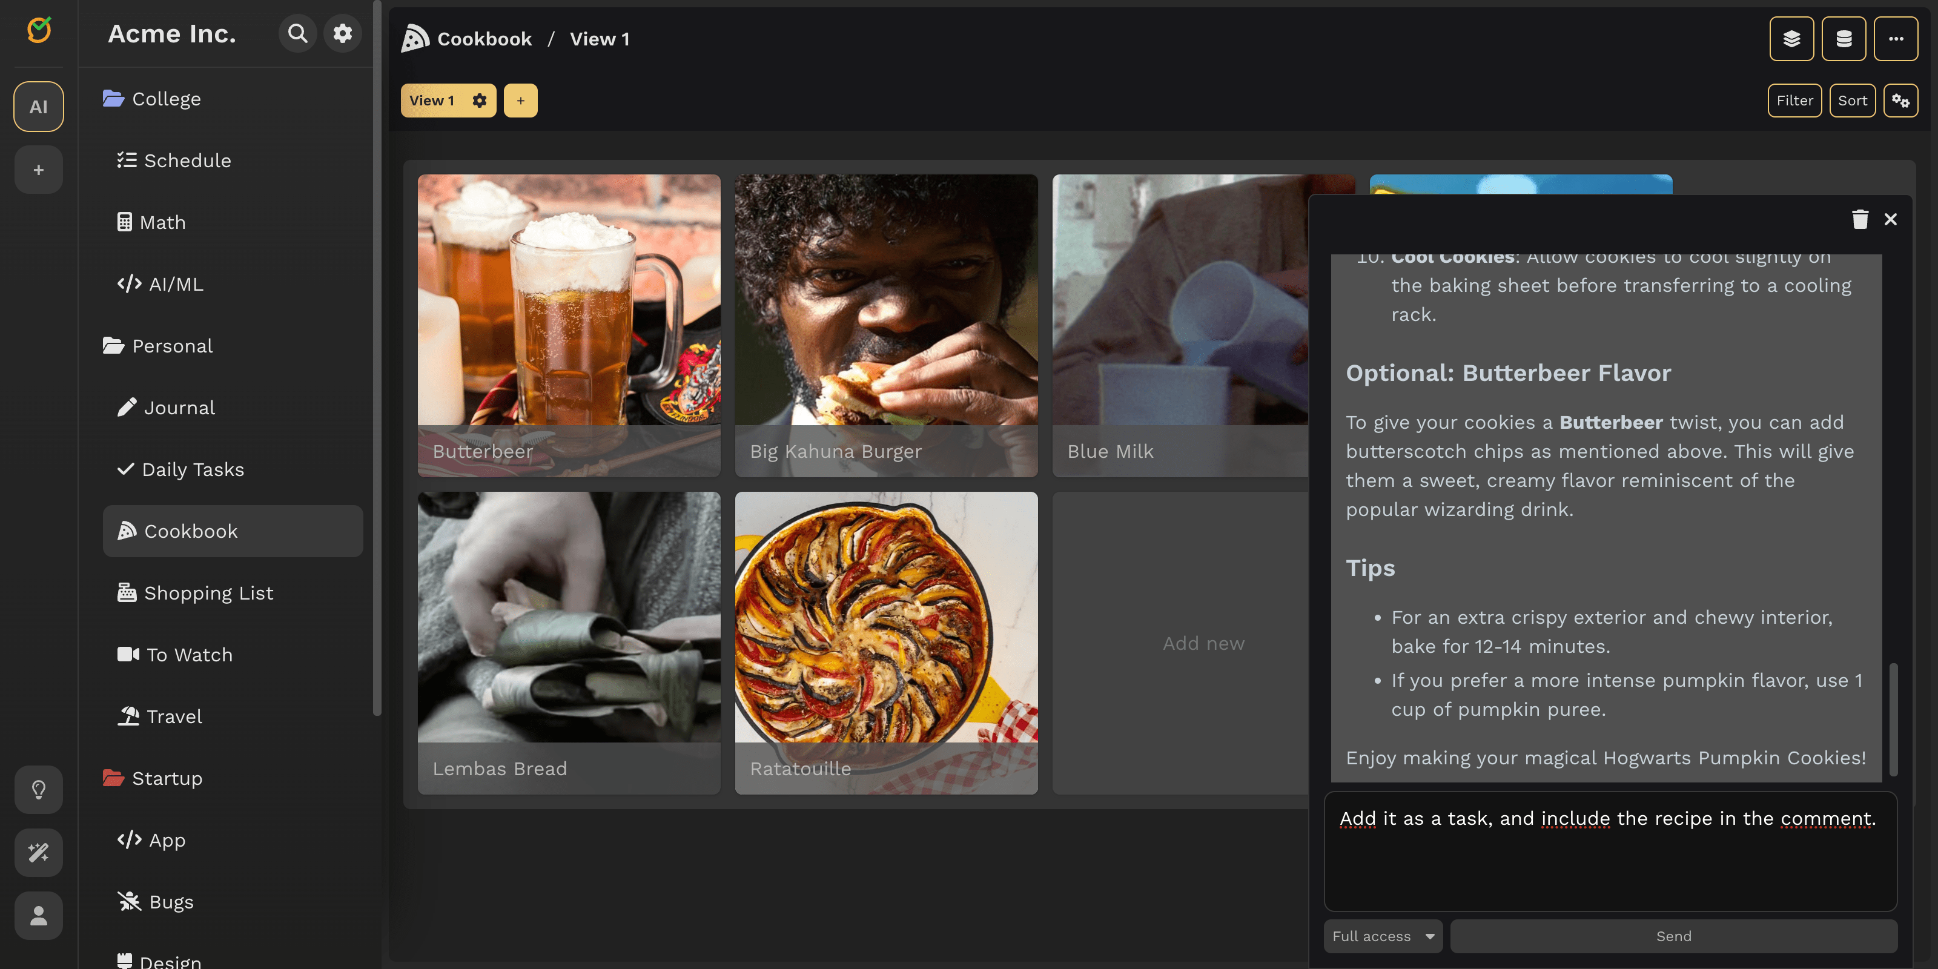The image size is (1938, 969).
Task: Open the more options ellipsis menu
Action: coord(1896,38)
